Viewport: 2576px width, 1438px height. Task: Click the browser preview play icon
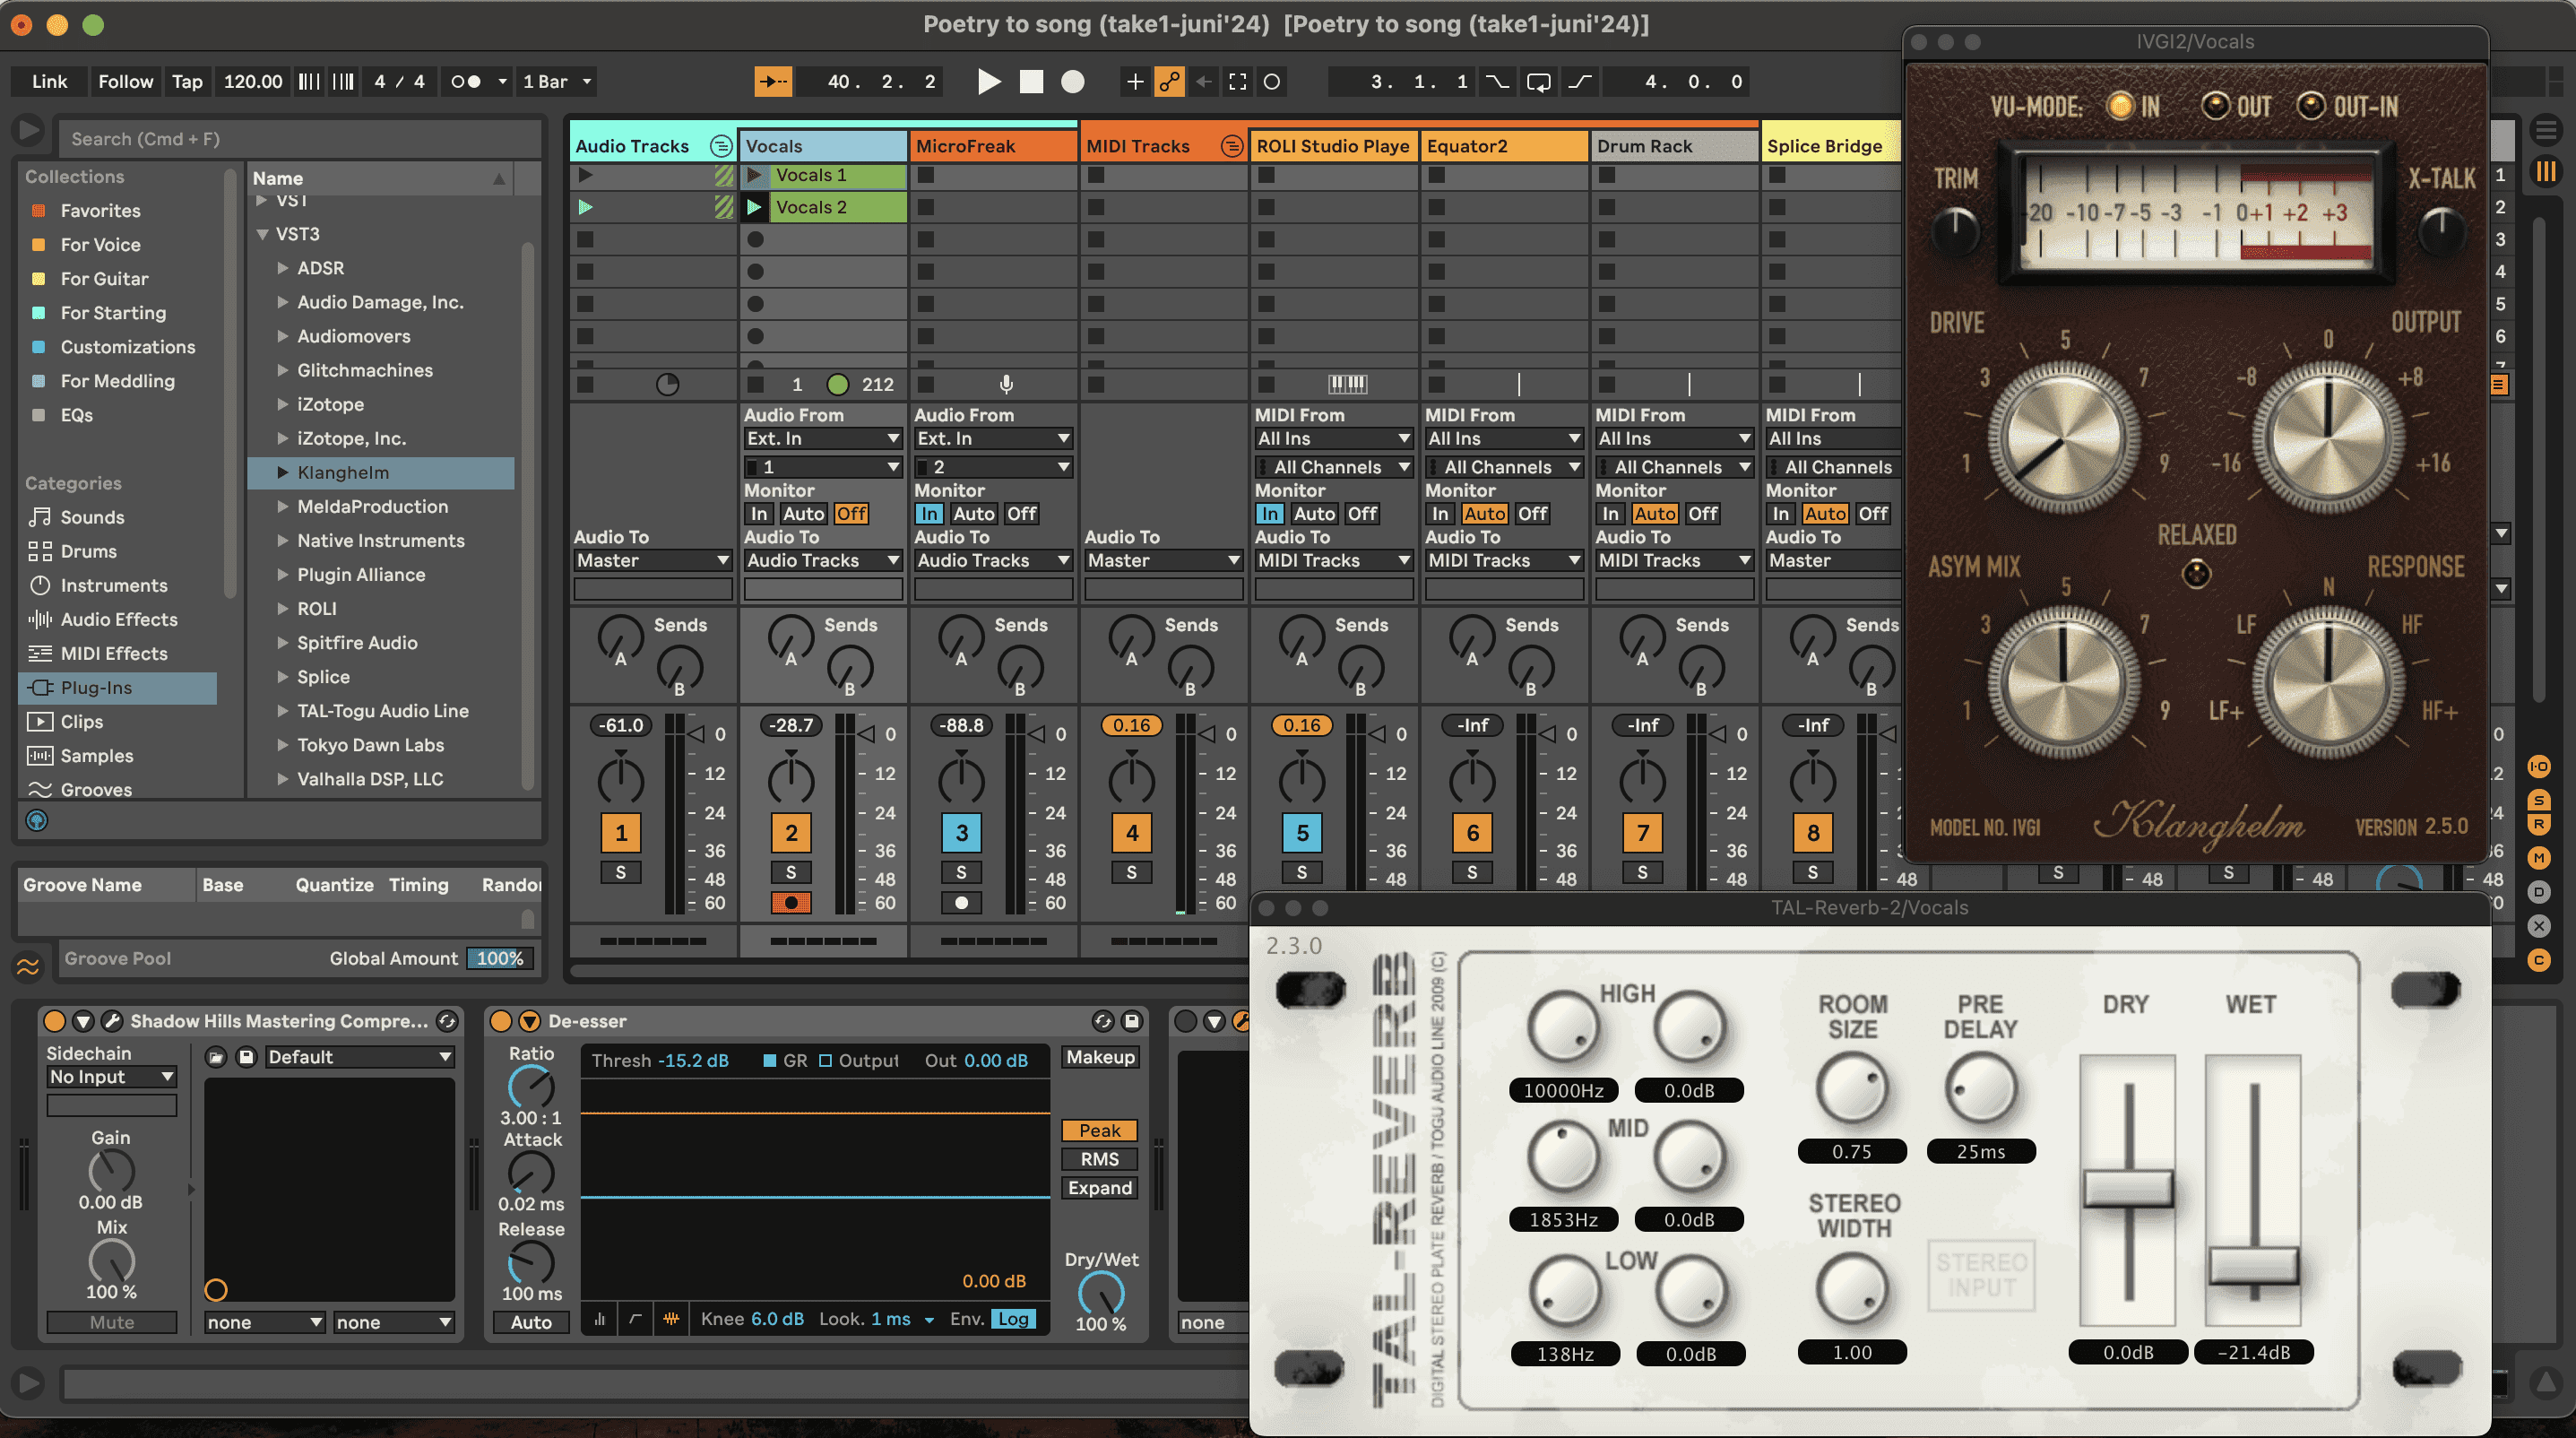pyautogui.click(x=29, y=131)
